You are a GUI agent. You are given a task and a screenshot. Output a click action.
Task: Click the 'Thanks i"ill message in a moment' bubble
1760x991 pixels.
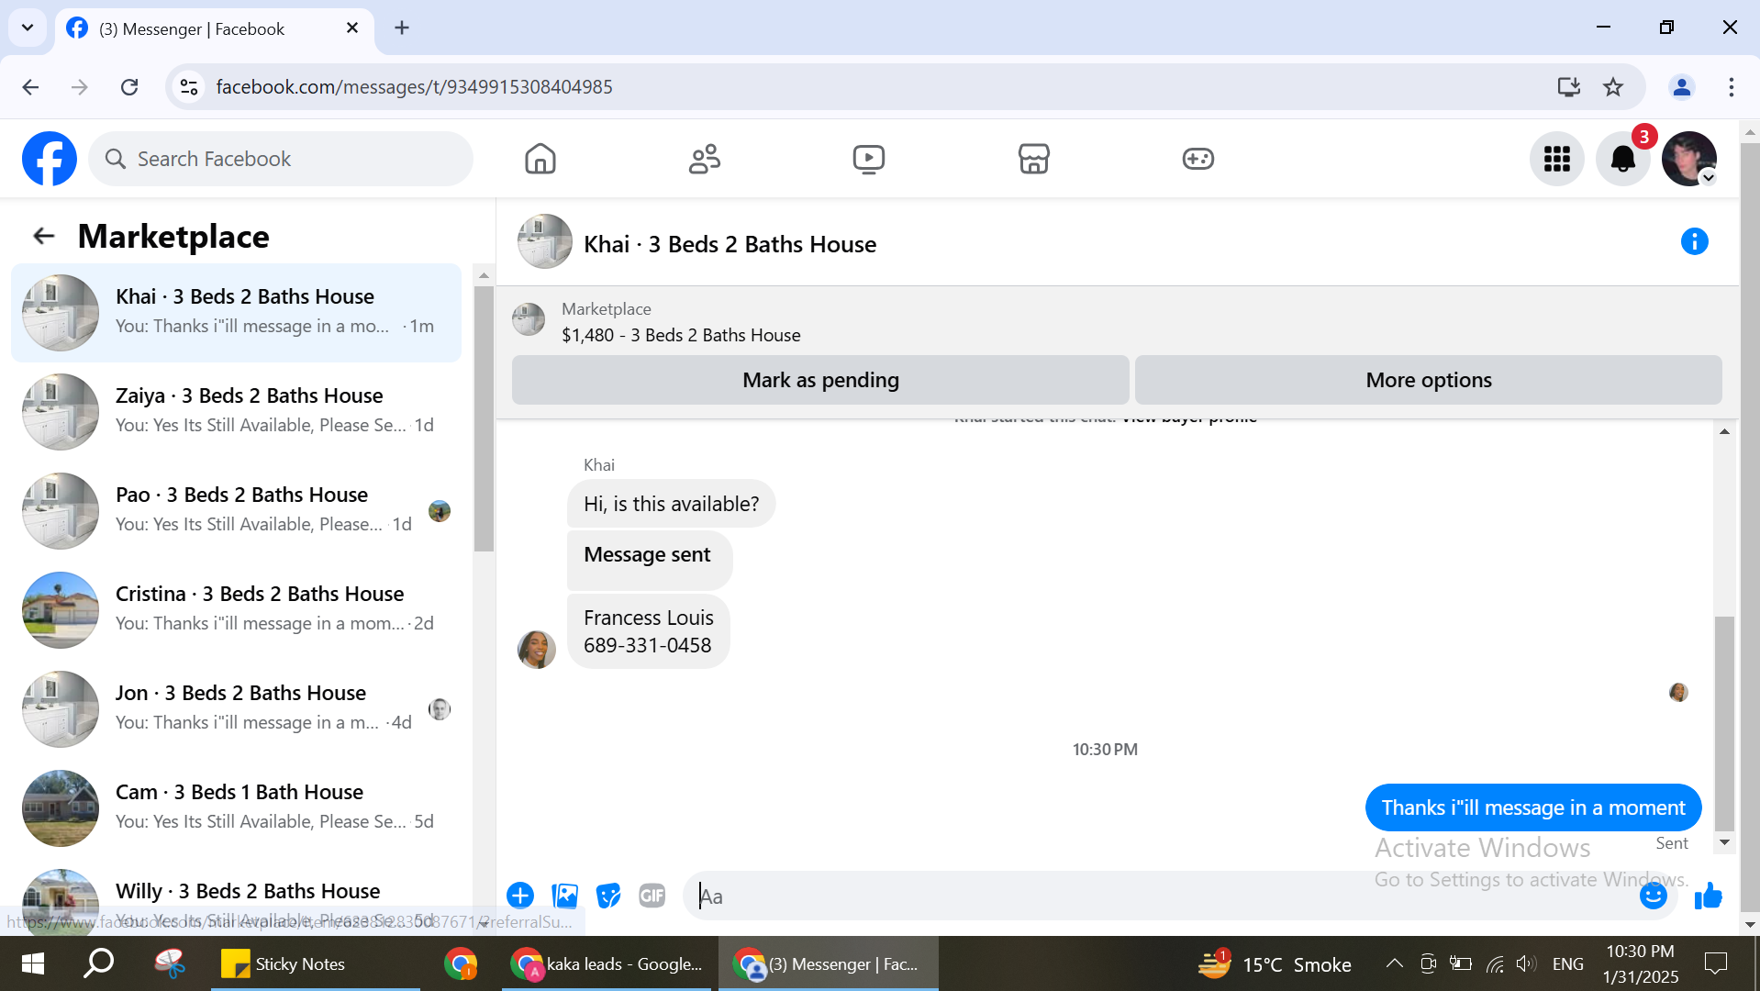coord(1533,807)
